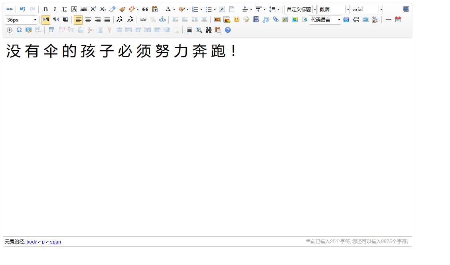Open the 段落 paragraph format dropdown

coord(334,10)
